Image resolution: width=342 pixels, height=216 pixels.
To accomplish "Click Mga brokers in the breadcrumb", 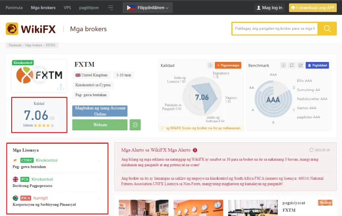I will click(x=33, y=45).
